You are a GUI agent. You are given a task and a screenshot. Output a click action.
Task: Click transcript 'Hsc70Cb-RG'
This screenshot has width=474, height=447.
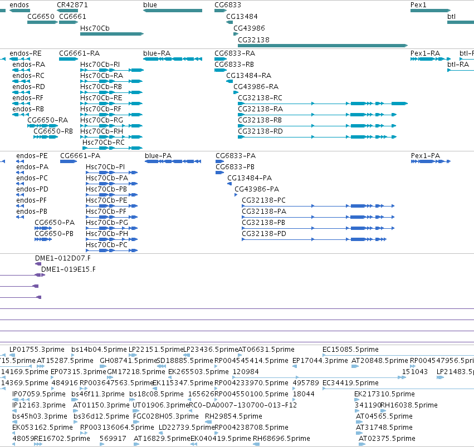click(101, 120)
